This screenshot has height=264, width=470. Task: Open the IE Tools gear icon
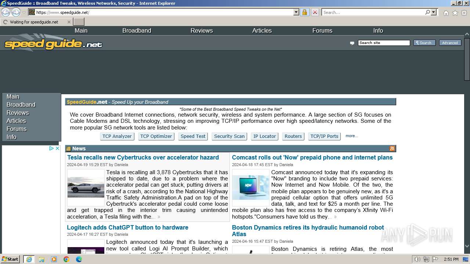pos(464,13)
